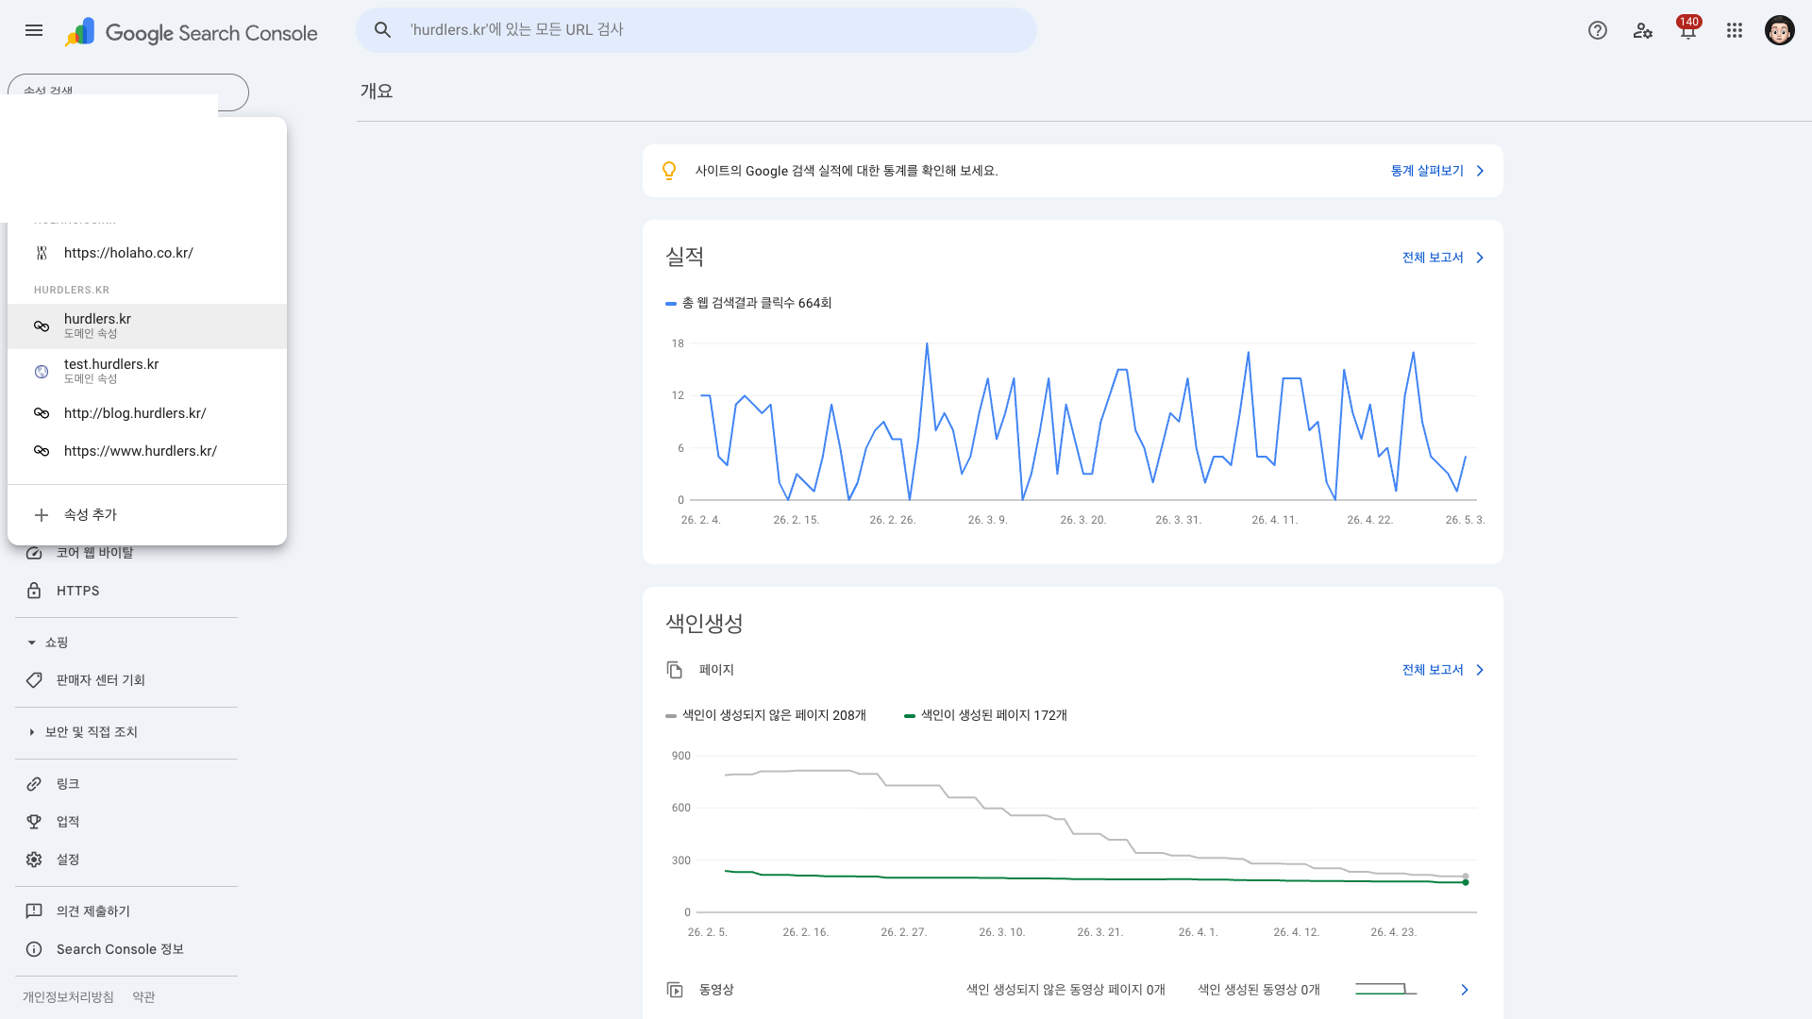Click the test.hurdlers.kr globe icon
The image size is (1812, 1019).
42,372
